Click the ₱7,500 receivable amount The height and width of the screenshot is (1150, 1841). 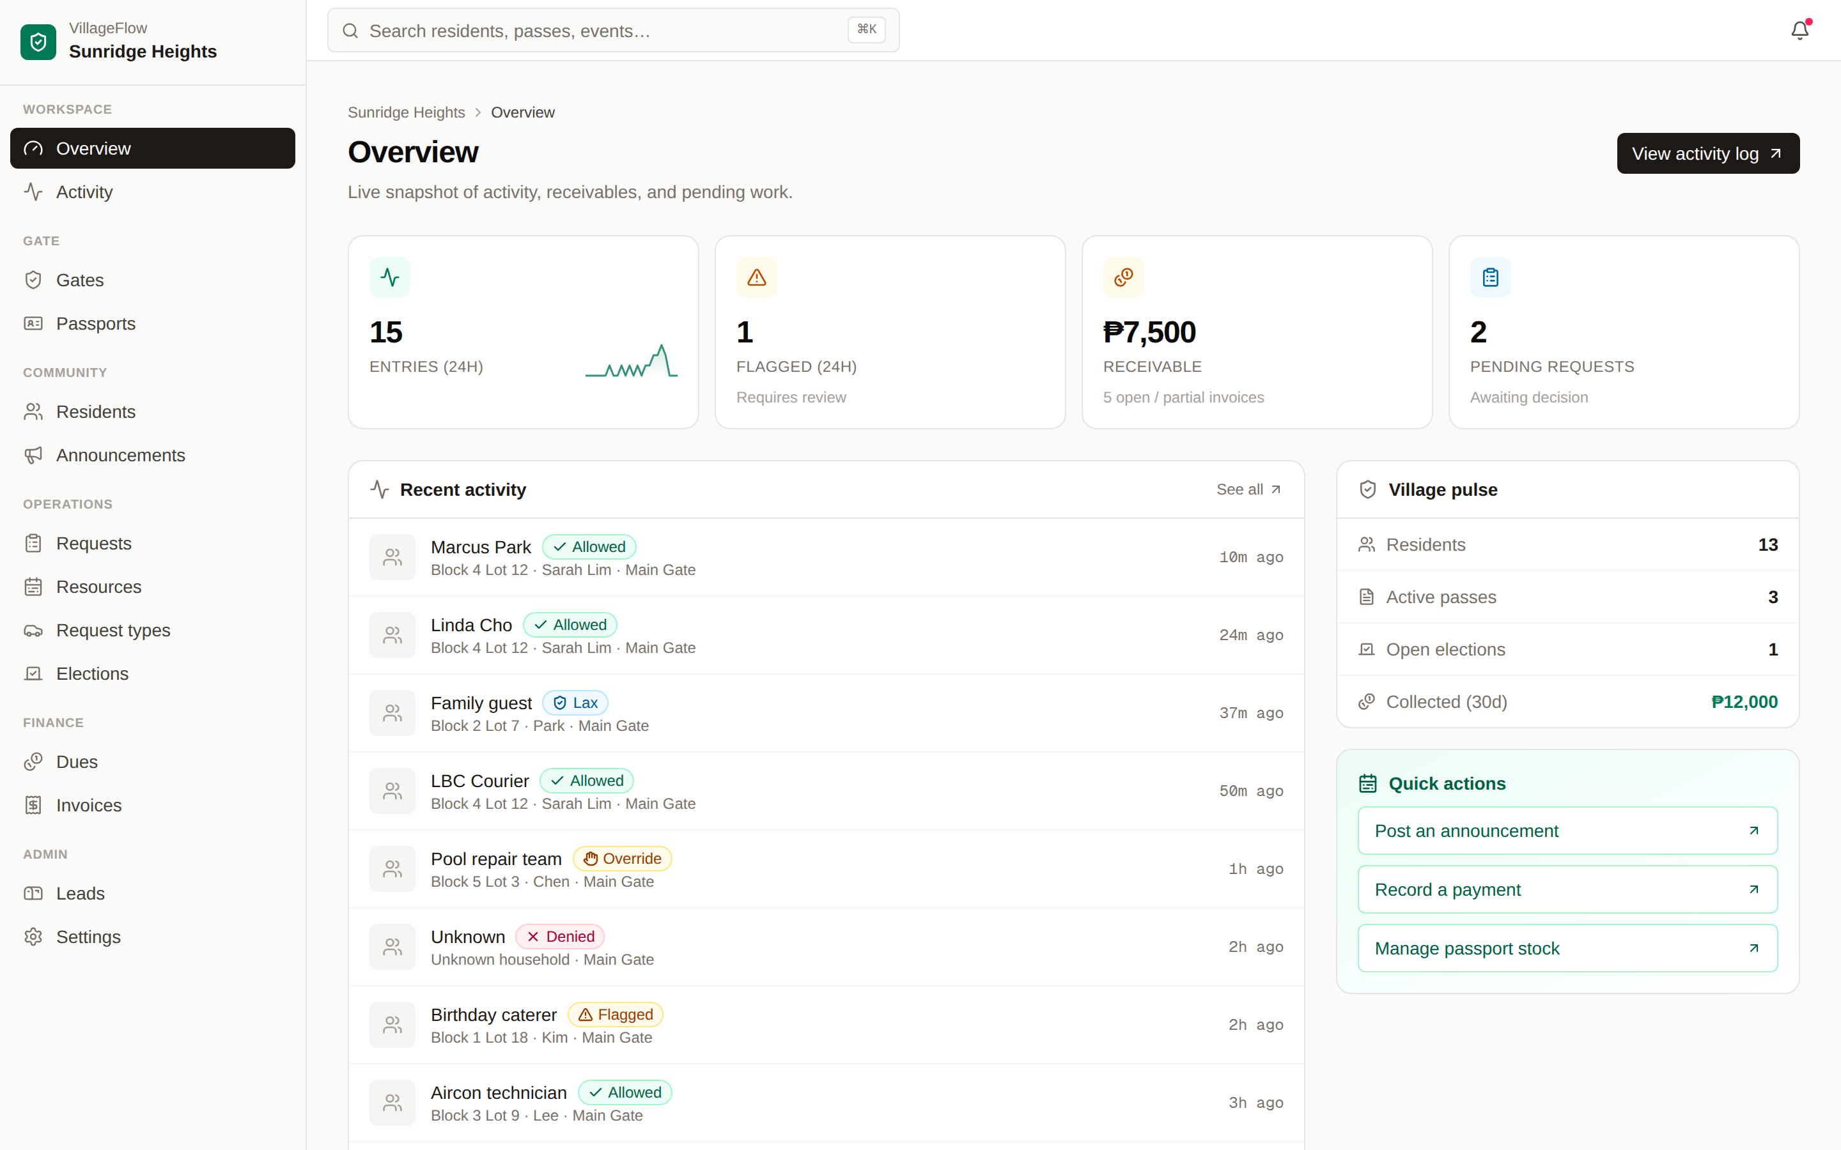click(x=1149, y=332)
